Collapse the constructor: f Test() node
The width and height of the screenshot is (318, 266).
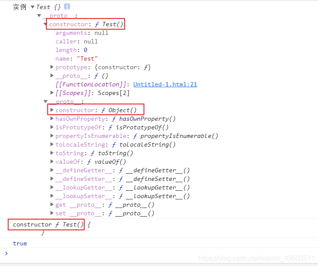coord(45,24)
